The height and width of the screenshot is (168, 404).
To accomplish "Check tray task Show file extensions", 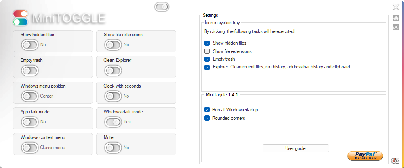I will click(207, 51).
